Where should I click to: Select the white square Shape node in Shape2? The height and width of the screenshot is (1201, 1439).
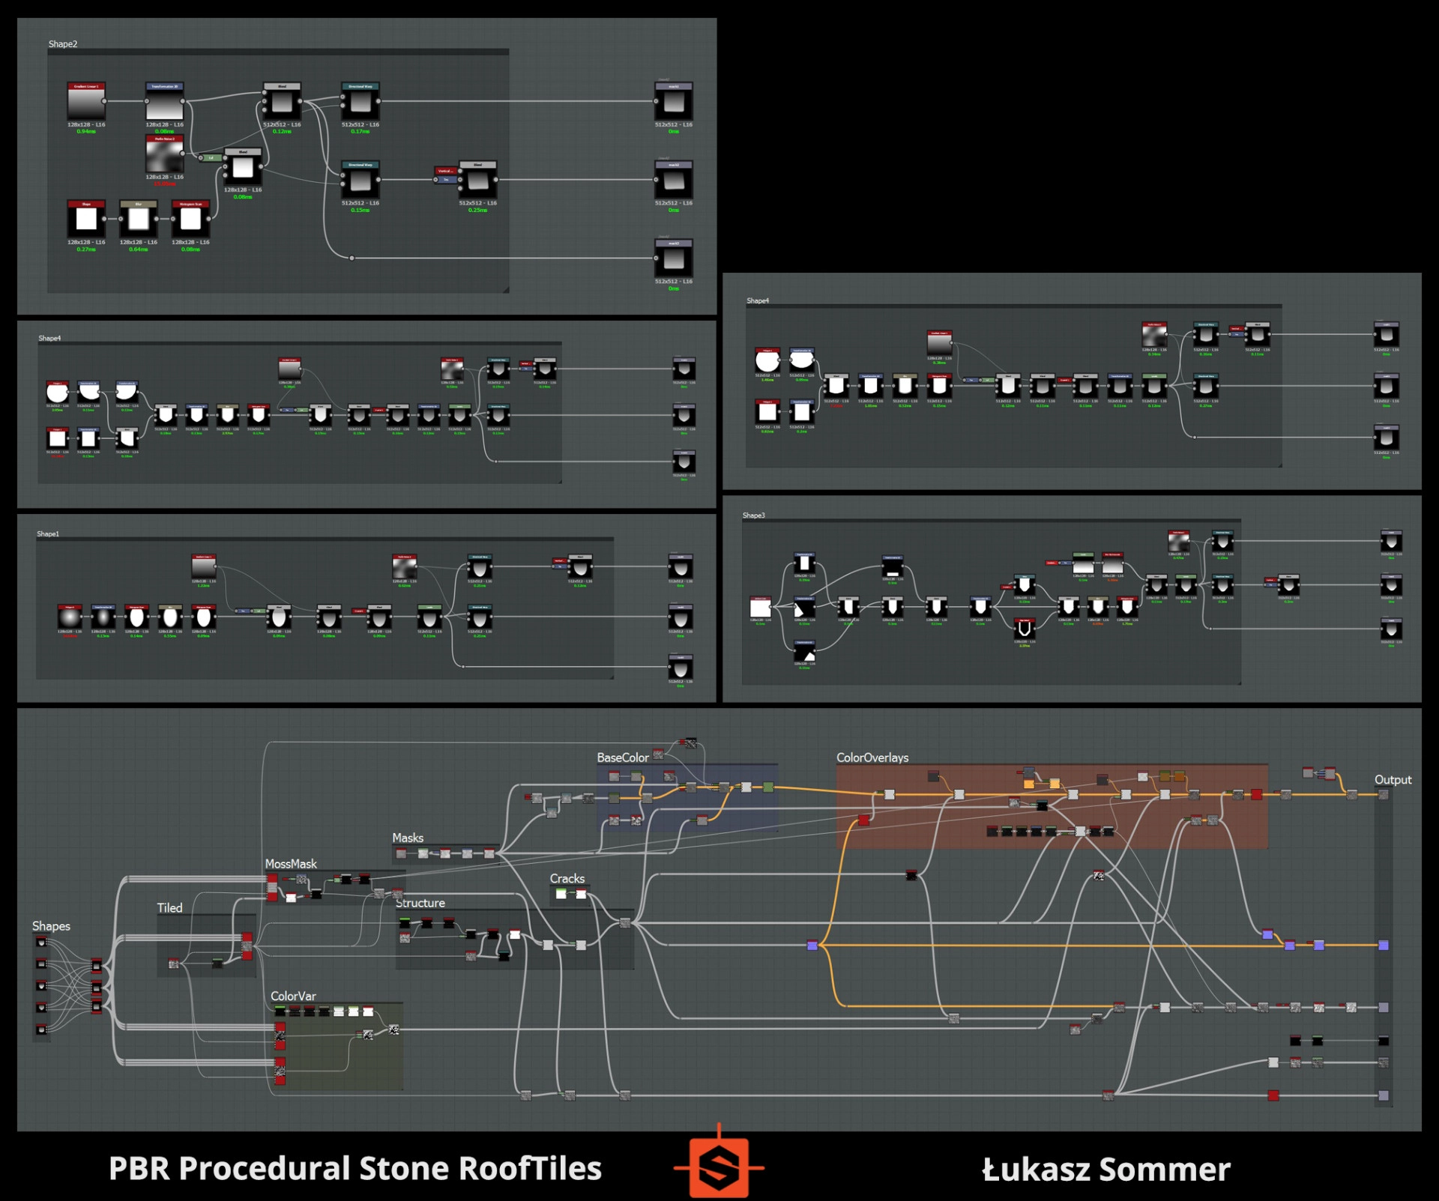point(86,219)
